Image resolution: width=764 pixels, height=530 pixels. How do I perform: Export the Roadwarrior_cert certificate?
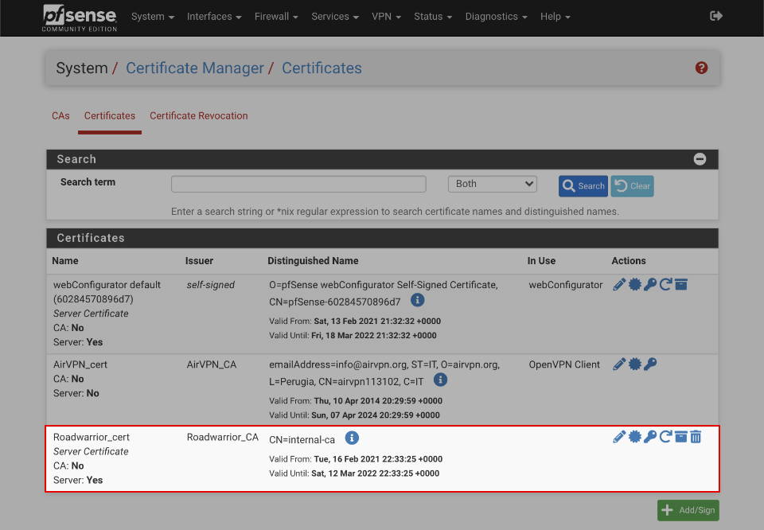(634, 436)
